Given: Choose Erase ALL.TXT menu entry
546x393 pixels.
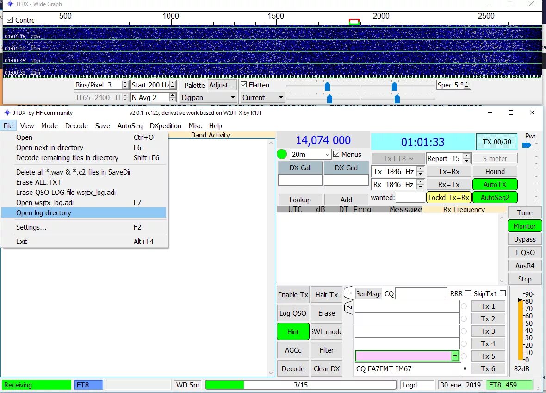Looking at the screenshot, I should coord(84,182).
